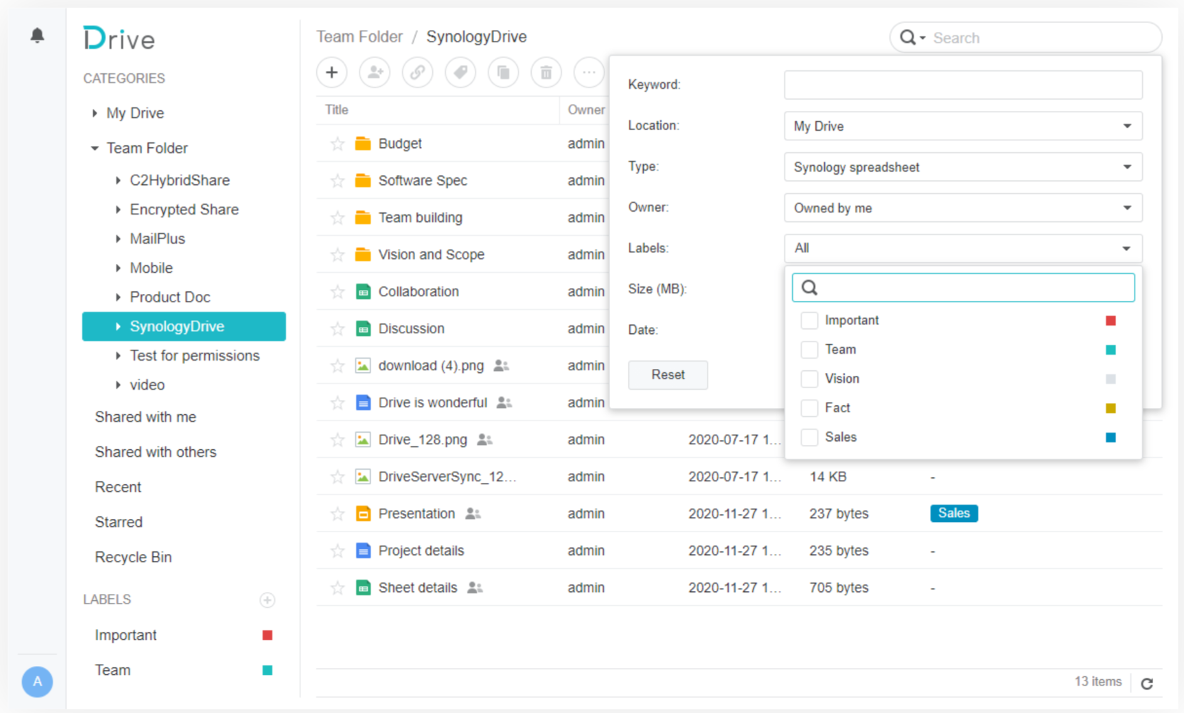1184x713 pixels.
Task: Go to Team Folder breadcrumb
Action: (x=359, y=37)
